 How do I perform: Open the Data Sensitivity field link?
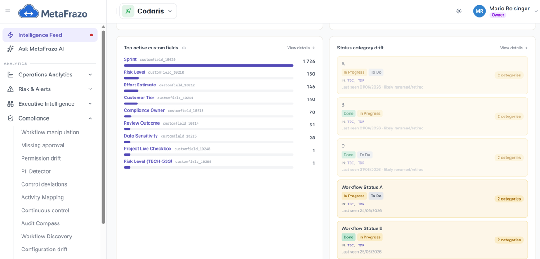tap(141, 136)
